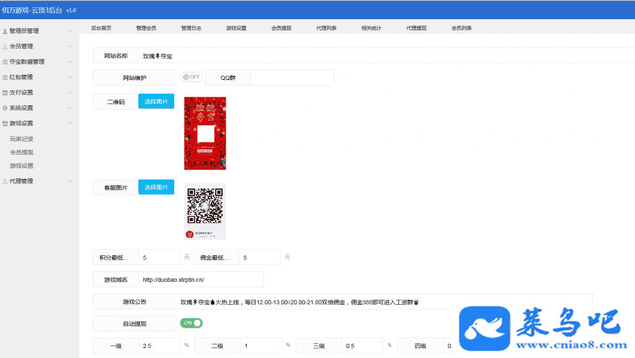Disable the 自动提现 ON switch

coord(191,323)
